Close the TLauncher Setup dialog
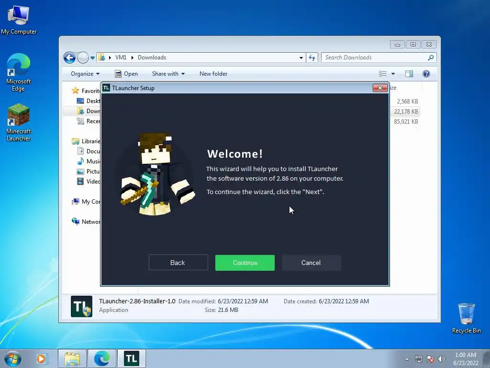Screen dimensions: 490x368 tap(380, 88)
